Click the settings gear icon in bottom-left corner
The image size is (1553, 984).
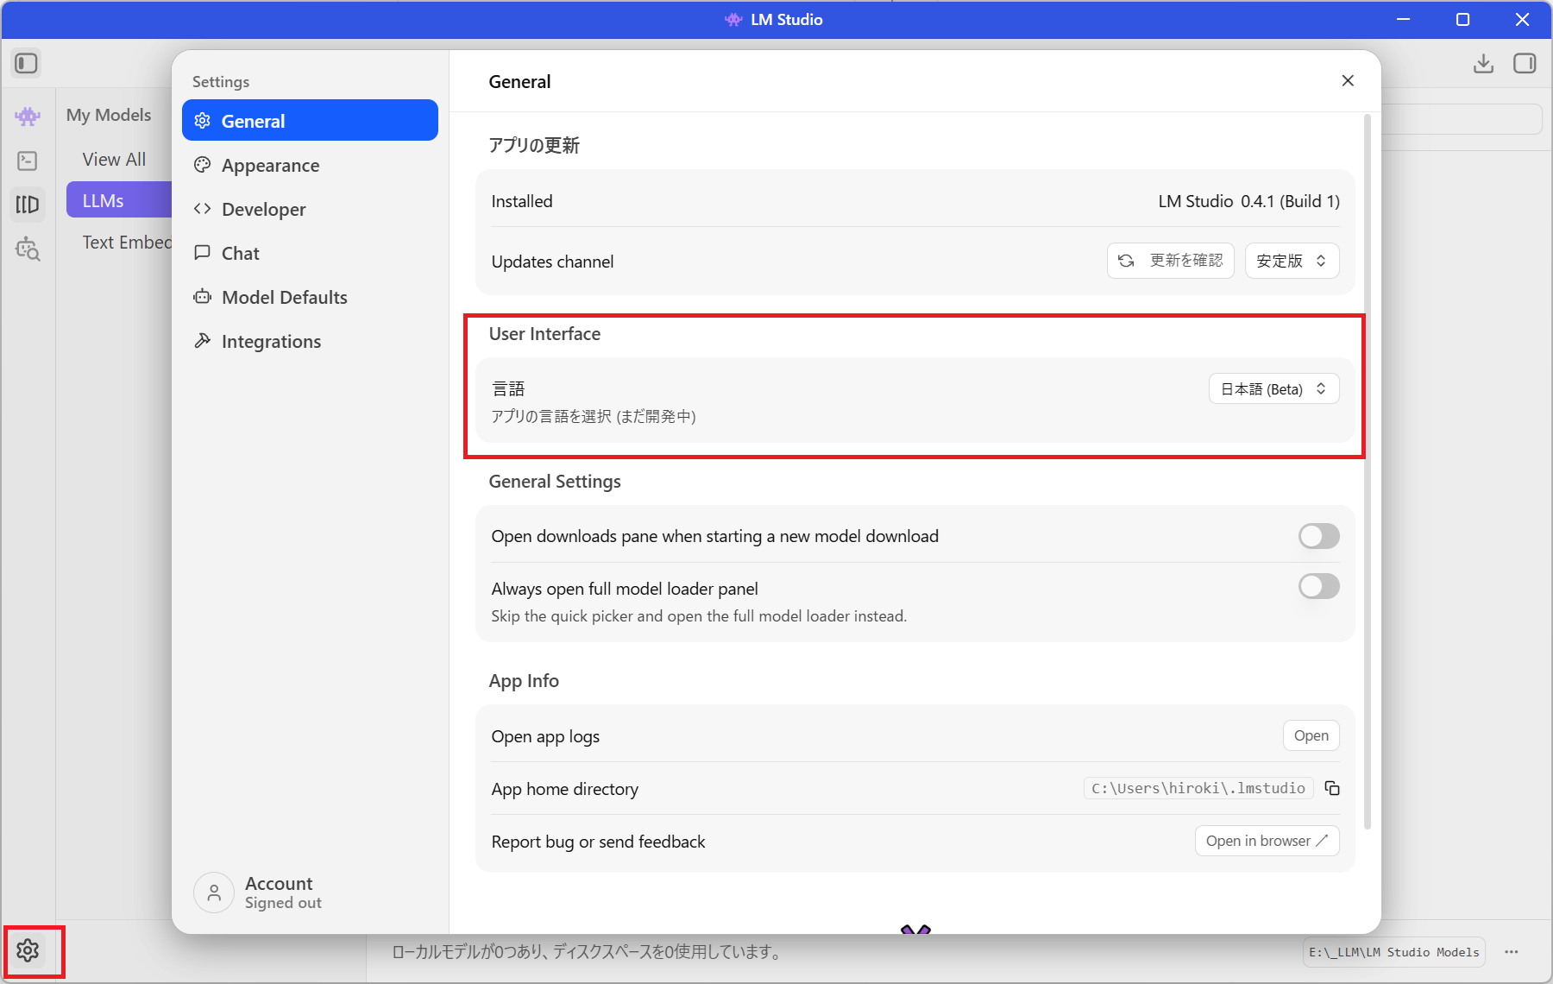(x=28, y=950)
